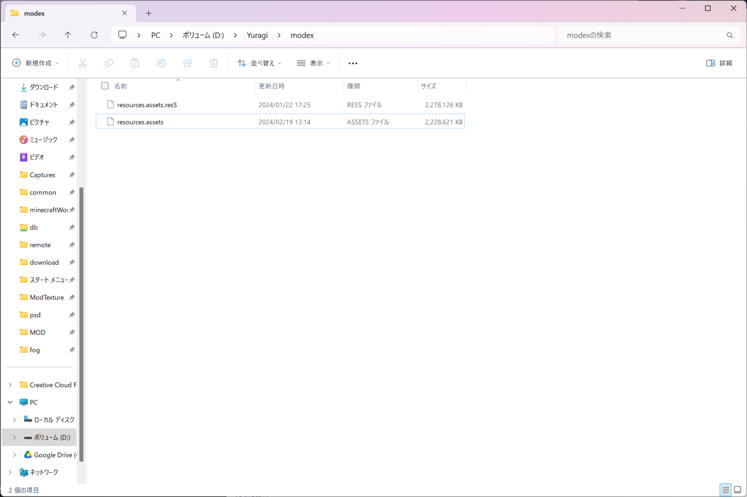The image size is (747, 497).
Task: Sort by 更新日時 column header
Action: (x=299, y=86)
